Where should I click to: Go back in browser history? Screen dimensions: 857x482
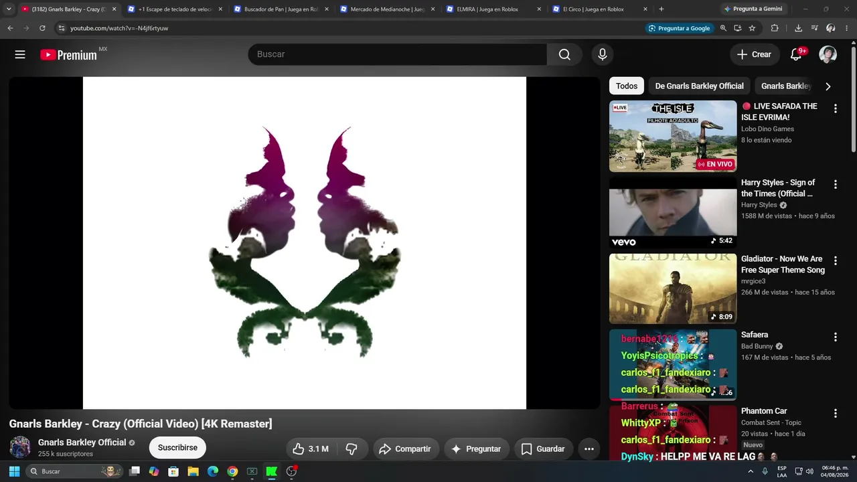10,28
